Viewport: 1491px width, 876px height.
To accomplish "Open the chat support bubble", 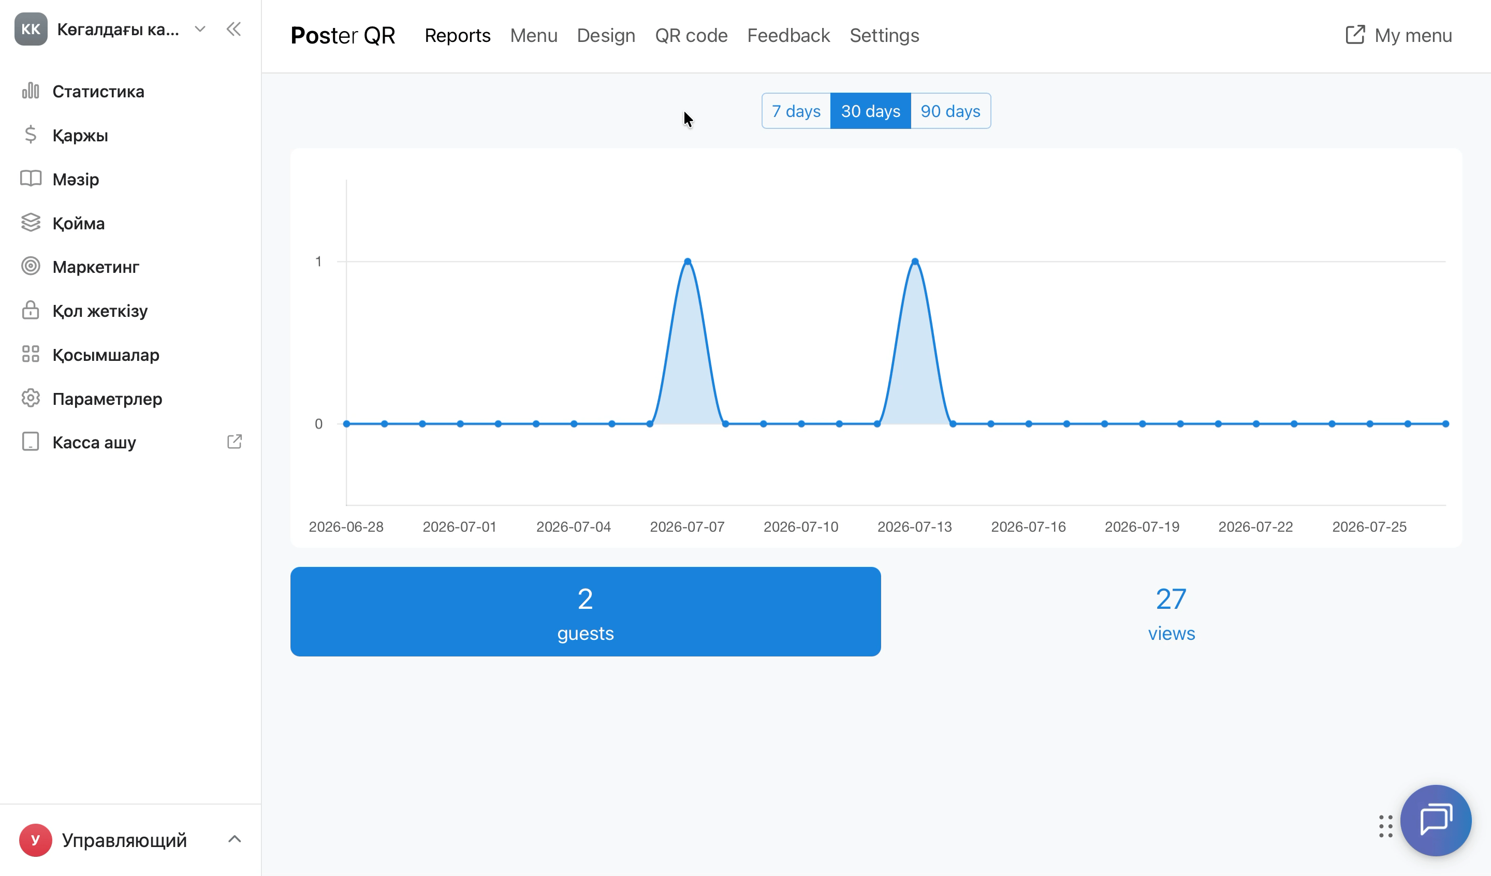I will (1436, 821).
